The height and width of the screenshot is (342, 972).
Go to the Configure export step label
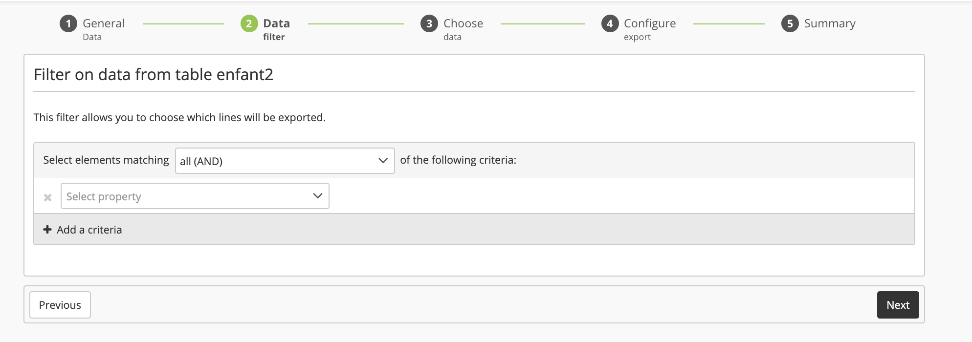tap(649, 29)
